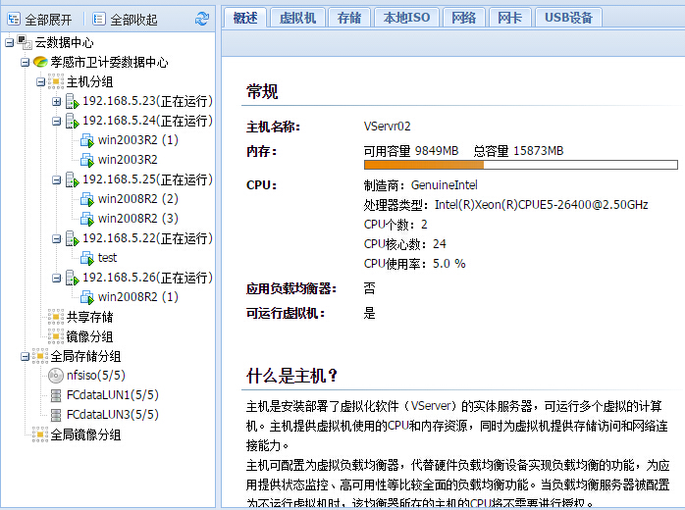Select FCdataLUN3(5/5) storage item

click(112, 415)
